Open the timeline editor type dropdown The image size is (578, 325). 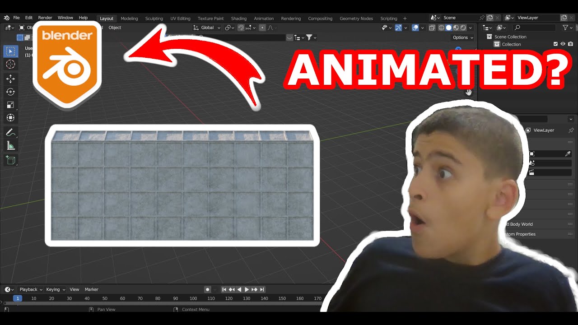(x=9, y=289)
